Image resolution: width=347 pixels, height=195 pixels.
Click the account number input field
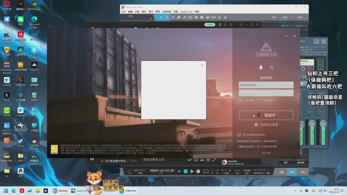pyautogui.click(x=266, y=85)
